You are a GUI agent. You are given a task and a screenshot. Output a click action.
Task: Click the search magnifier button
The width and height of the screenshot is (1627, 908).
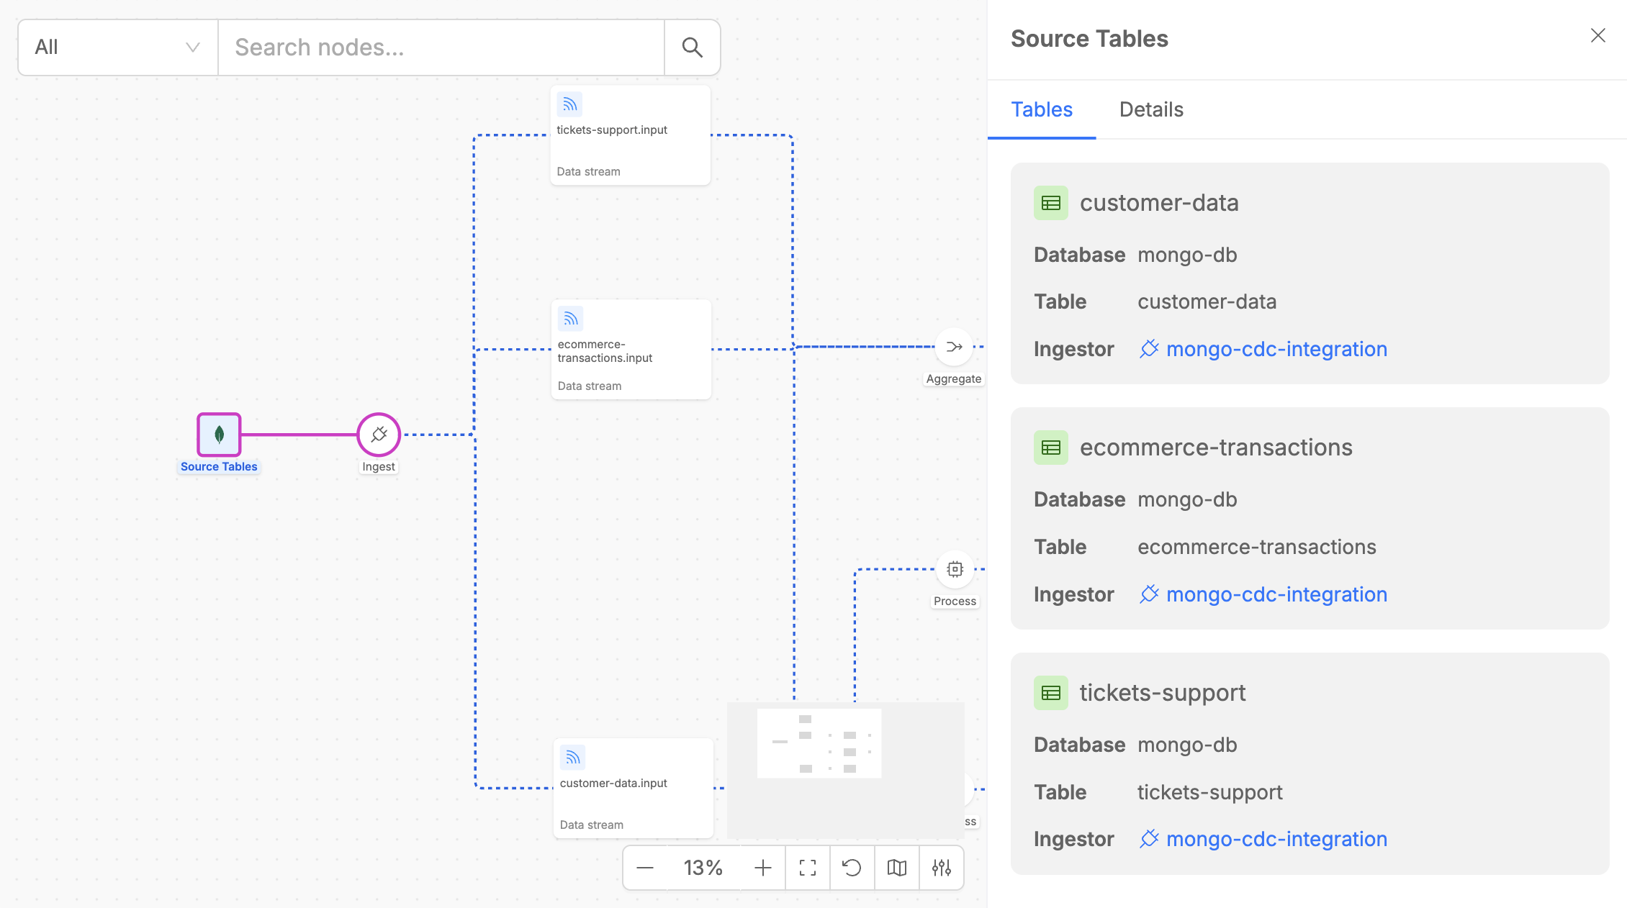click(692, 47)
